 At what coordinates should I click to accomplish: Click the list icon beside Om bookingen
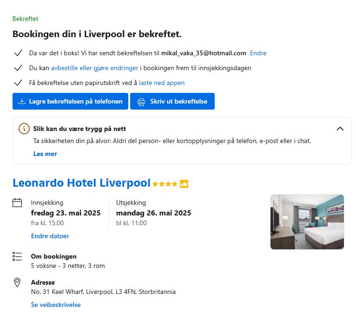pyautogui.click(x=17, y=256)
